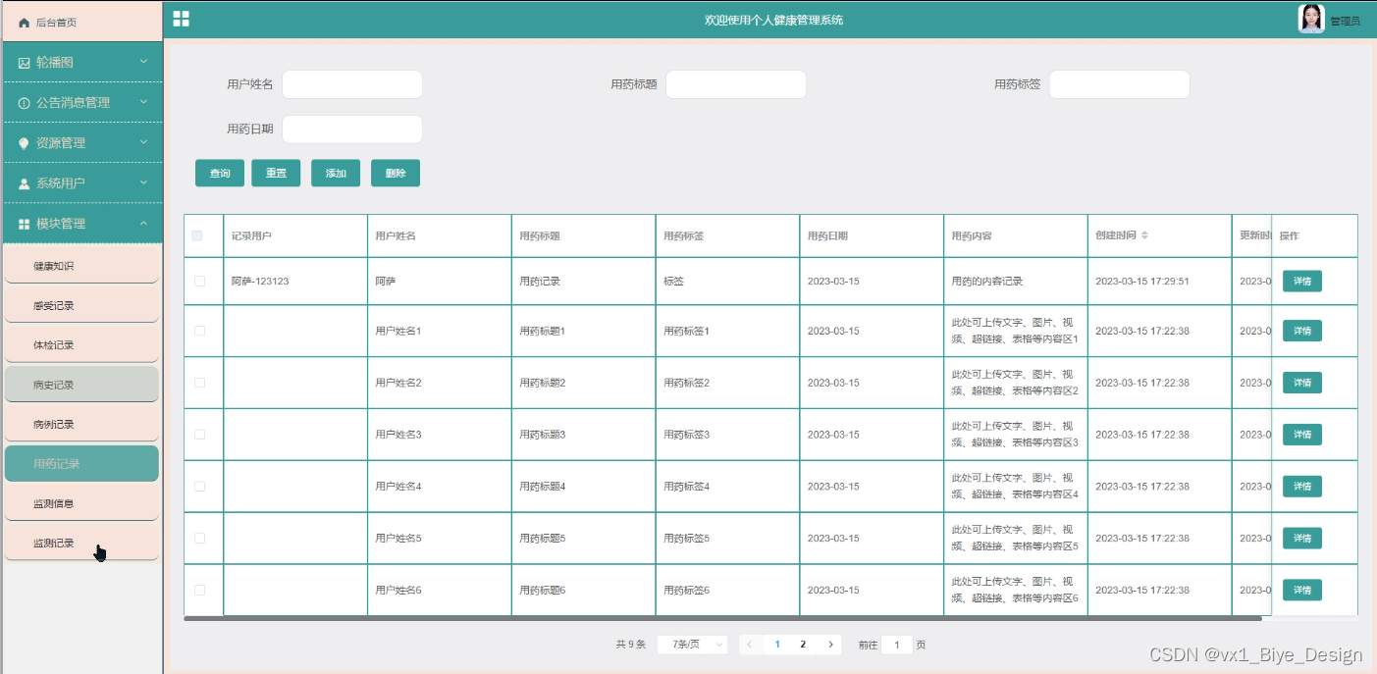The image size is (1377, 674).
Task: Click the 公告消息管理 info icon
Action: click(25, 102)
